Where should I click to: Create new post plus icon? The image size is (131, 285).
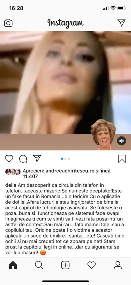tap(65, 265)
